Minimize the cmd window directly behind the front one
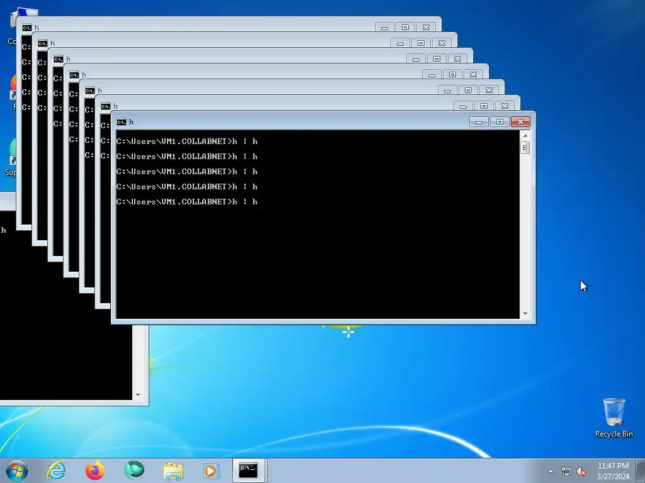 (x=463, y=106)
